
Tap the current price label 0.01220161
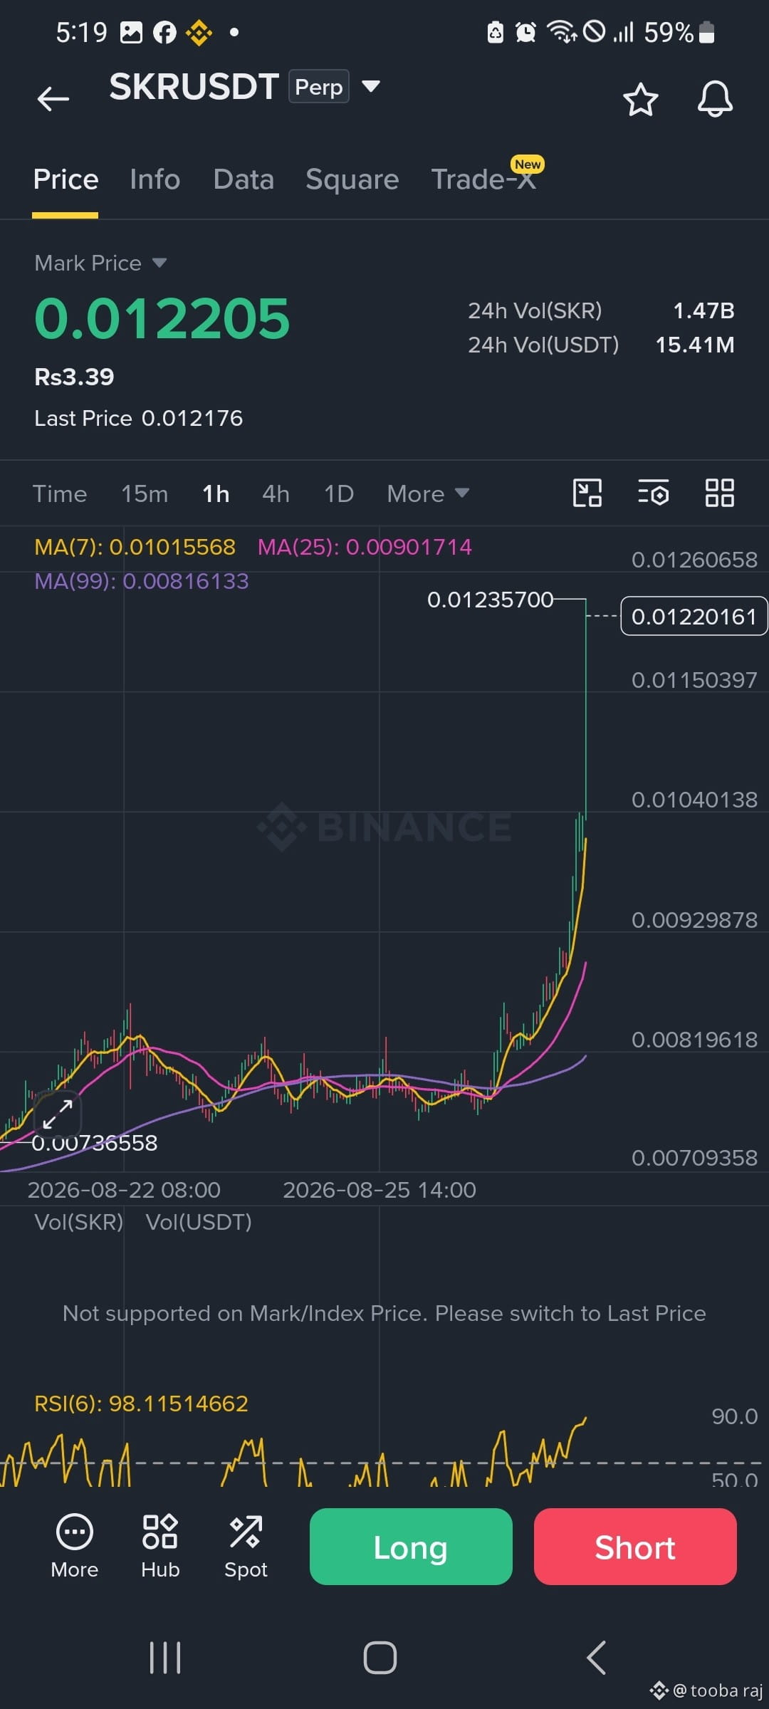[x=694, y=616]
